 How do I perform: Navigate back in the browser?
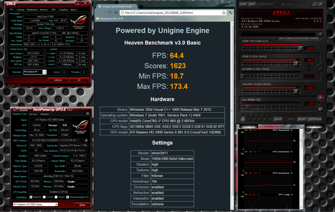pos(98,13)
